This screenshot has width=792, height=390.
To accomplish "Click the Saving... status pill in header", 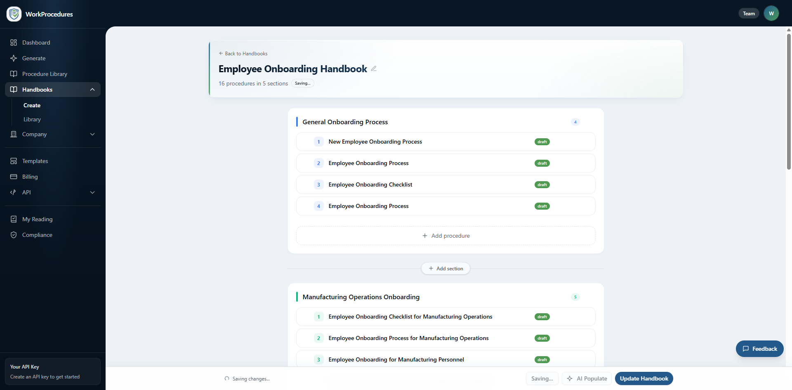I will coord(303,83).
